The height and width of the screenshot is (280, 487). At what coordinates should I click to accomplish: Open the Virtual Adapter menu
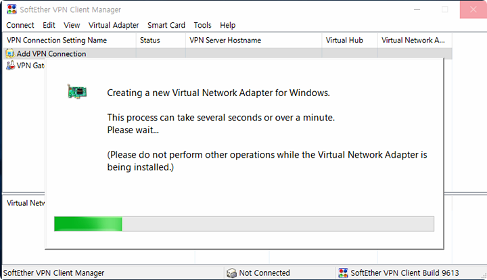[114, 25]
